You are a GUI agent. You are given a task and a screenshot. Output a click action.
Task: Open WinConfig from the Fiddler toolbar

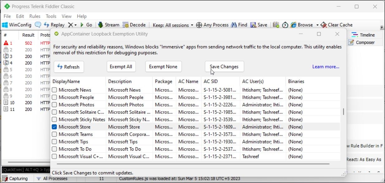tap(17, 25)
